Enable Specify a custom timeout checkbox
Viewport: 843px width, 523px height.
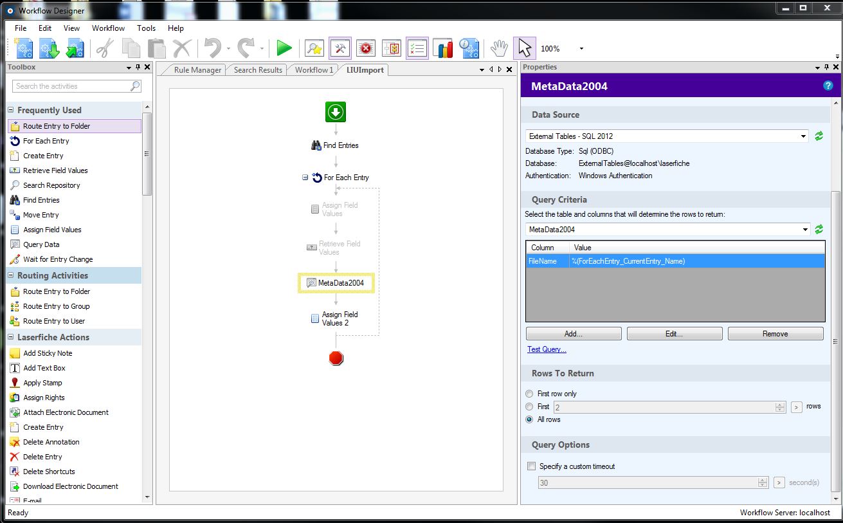tap(531, 466)
